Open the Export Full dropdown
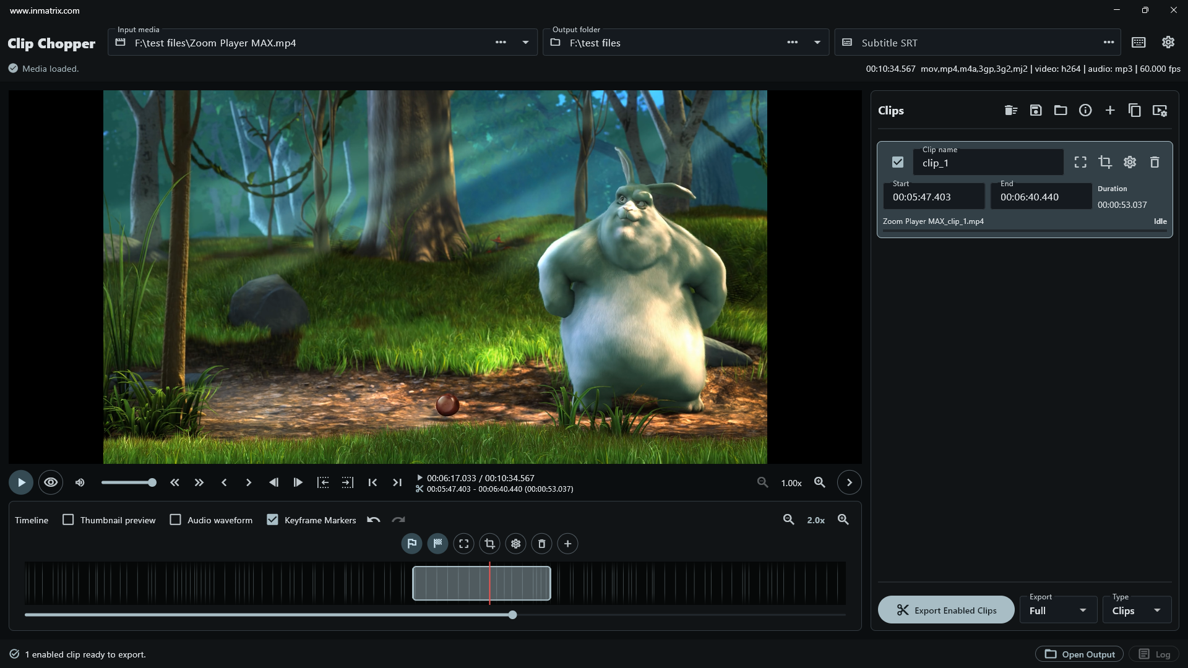Viewport: 1188px width, 668px height. click(x=1059, y=610)
